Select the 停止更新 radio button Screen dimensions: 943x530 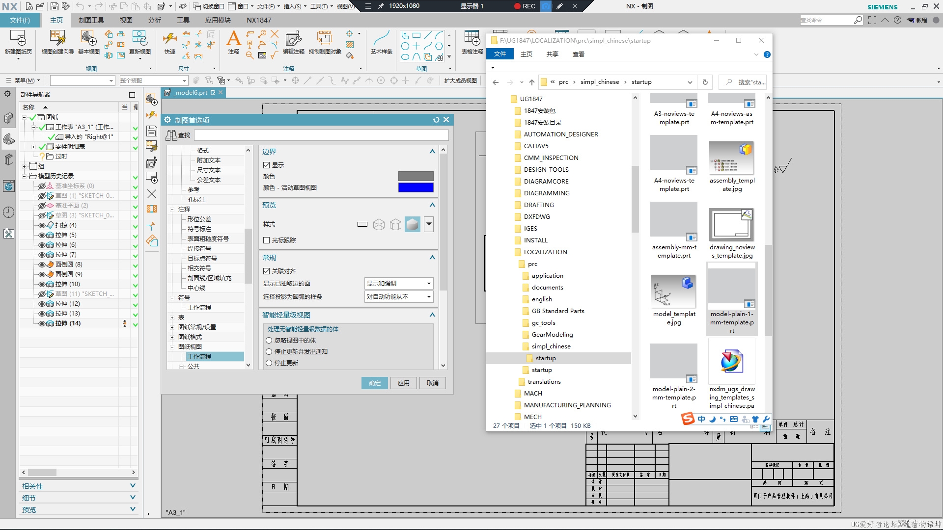(269, 363)
